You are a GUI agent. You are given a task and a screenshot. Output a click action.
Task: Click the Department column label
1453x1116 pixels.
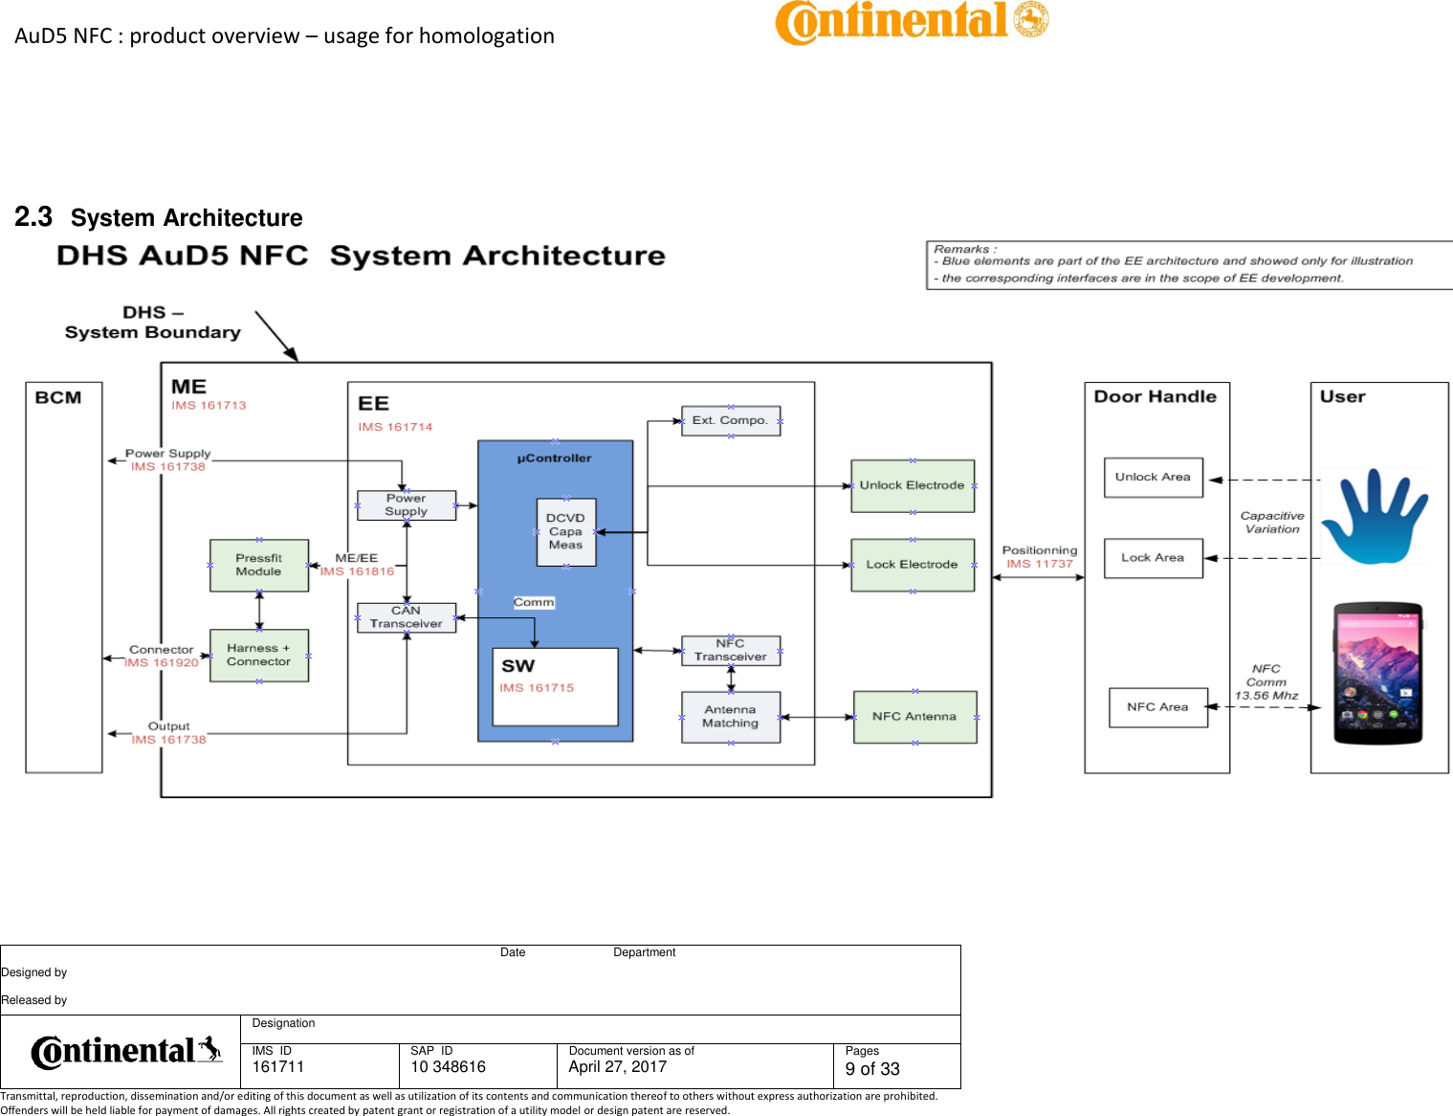(x=645, y=952)
